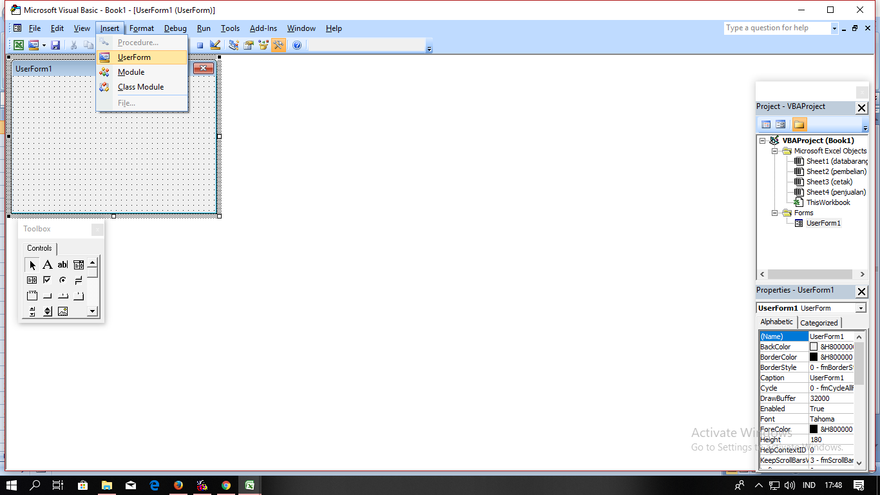Select the Image control in the Toolbox
Viewport: 880px width, 495px height.
pos(62,311)
